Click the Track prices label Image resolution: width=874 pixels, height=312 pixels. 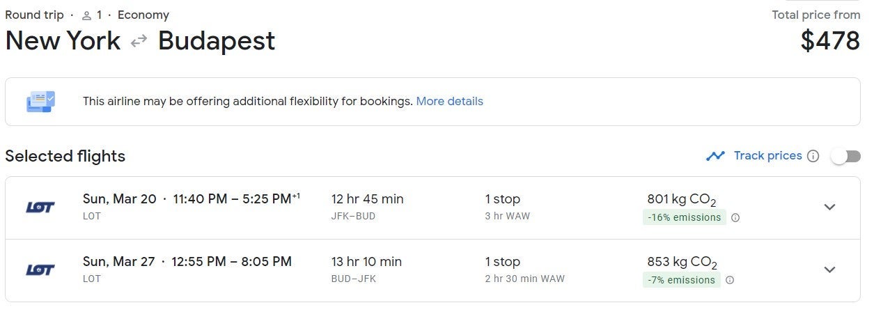(x=767, y=156)
